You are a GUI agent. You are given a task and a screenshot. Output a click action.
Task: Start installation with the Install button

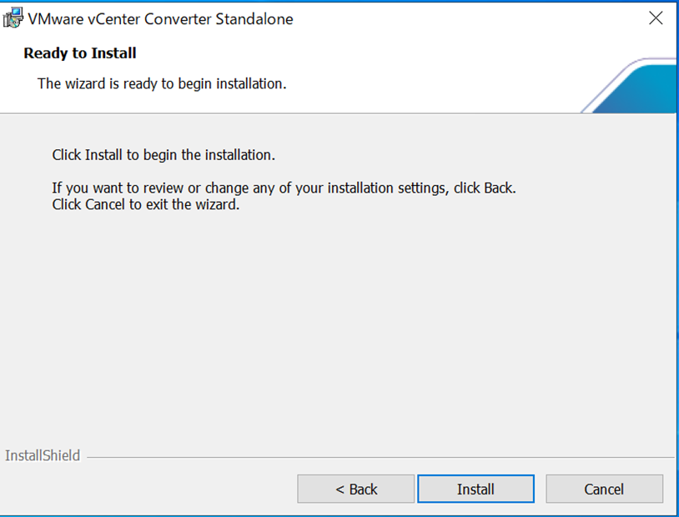click(x=475, y=489)
